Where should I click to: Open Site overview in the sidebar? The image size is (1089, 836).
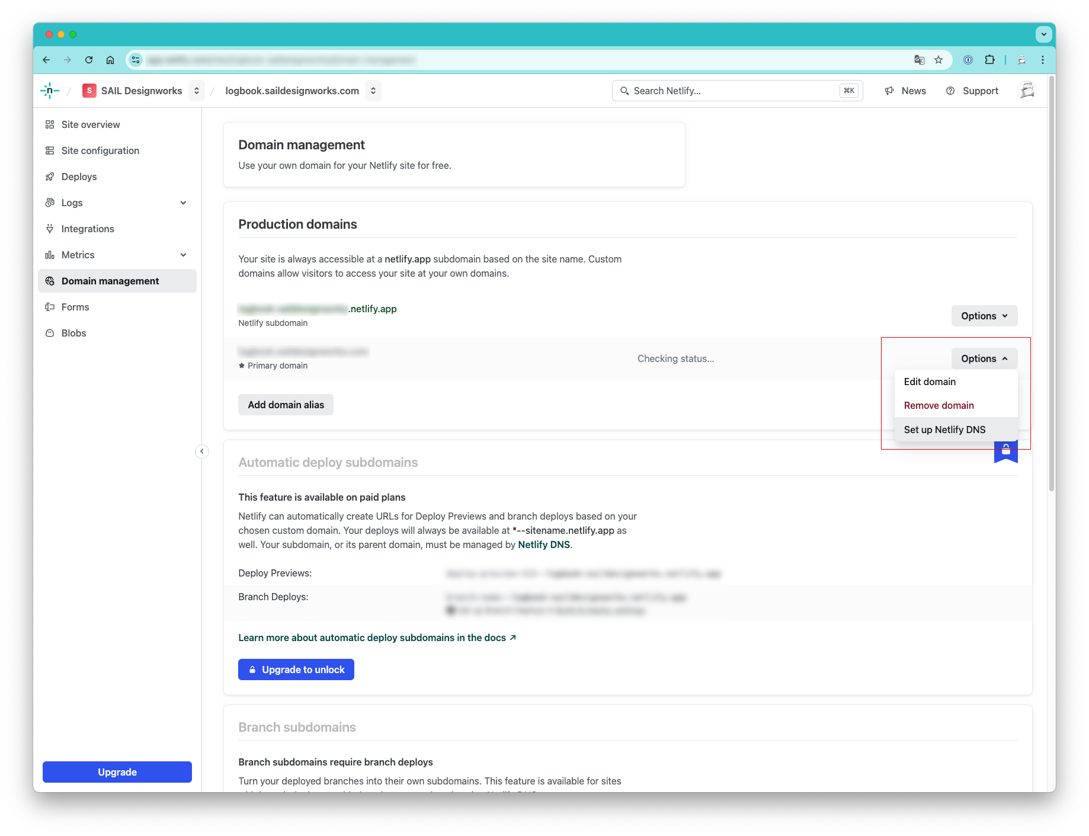point(117,124)
